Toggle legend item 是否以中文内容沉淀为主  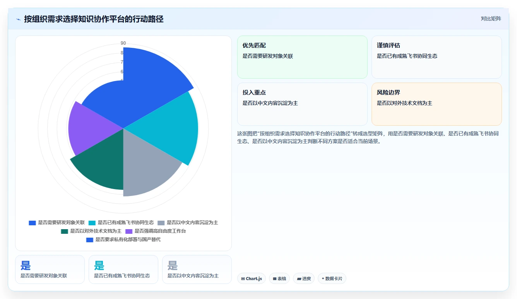pyautogui.click(x=188, y=223)
